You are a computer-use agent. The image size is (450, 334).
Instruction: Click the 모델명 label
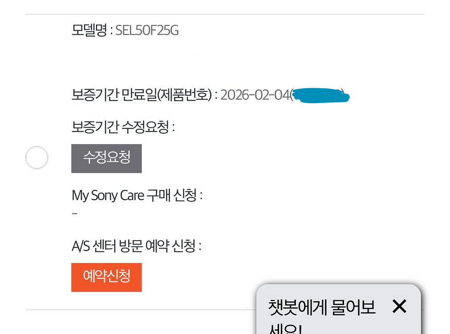89,31
